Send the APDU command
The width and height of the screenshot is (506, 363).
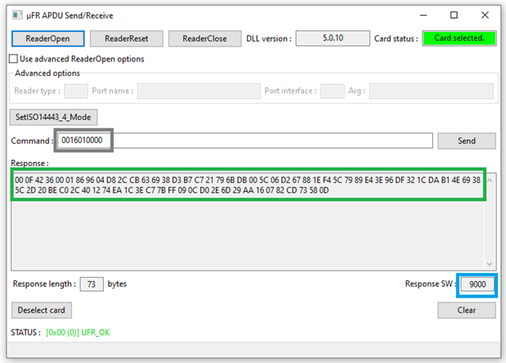click(467, 141)
